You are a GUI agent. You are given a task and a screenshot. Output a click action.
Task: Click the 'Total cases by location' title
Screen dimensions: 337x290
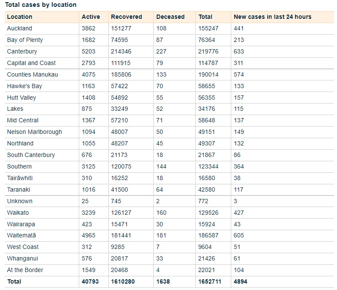[x=41, y=5]
